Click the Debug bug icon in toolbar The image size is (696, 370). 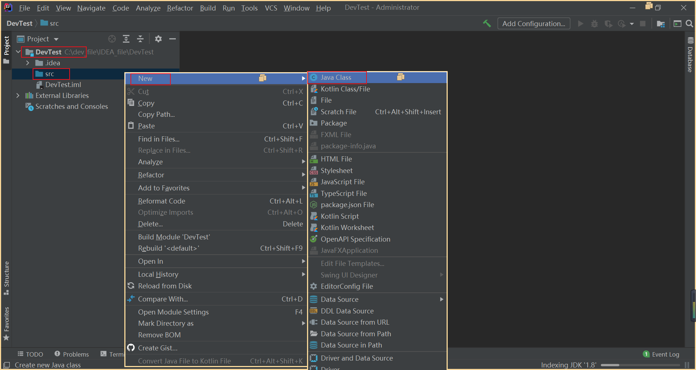point(594,24)
